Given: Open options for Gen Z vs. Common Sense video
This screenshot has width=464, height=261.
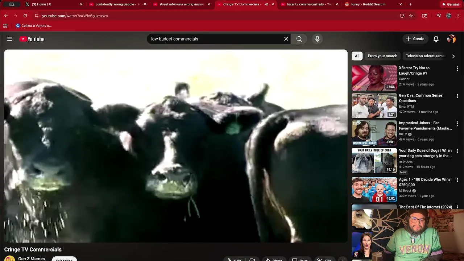Looking at the screenshot, I should pyautogui.click(x=457, y=96).
